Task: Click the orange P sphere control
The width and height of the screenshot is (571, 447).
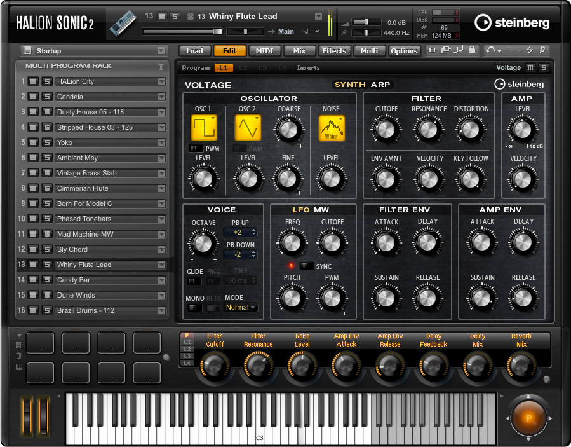Action: (x=528, y=418)
